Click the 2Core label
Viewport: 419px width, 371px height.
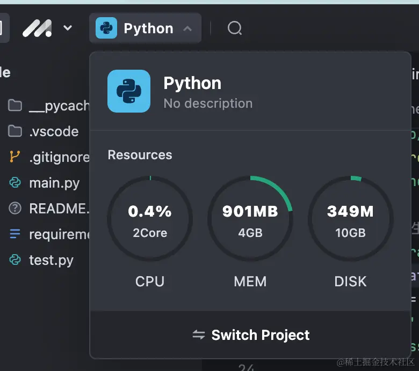tap(150, 233)
